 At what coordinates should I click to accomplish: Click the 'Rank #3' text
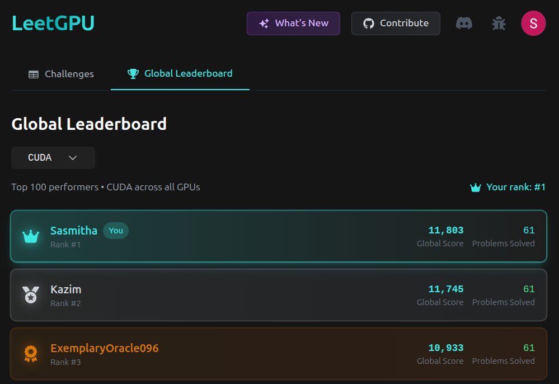[x=65, y=362]
